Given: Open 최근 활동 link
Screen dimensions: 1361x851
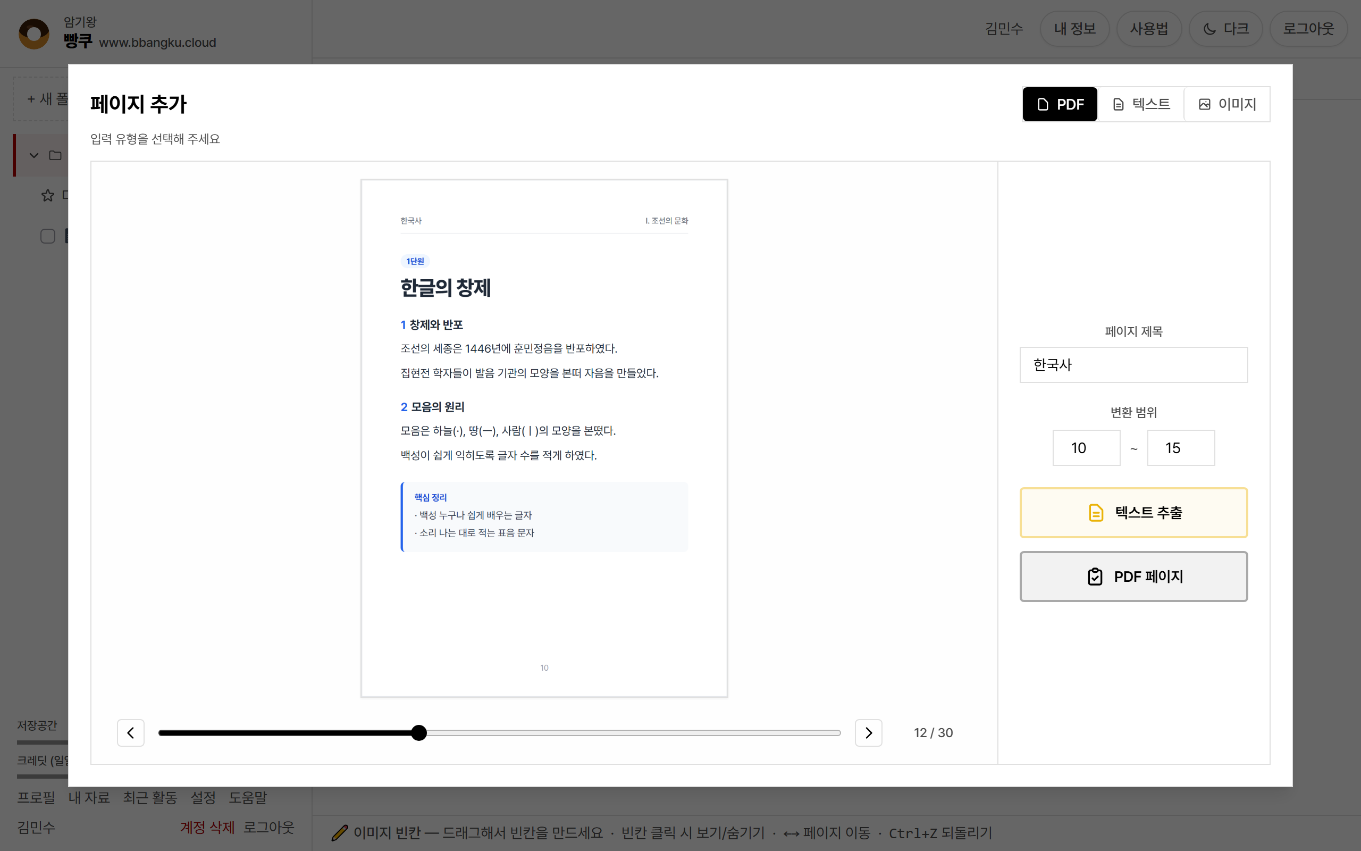Looking at the screenshot, I should (x=150, y=797).
